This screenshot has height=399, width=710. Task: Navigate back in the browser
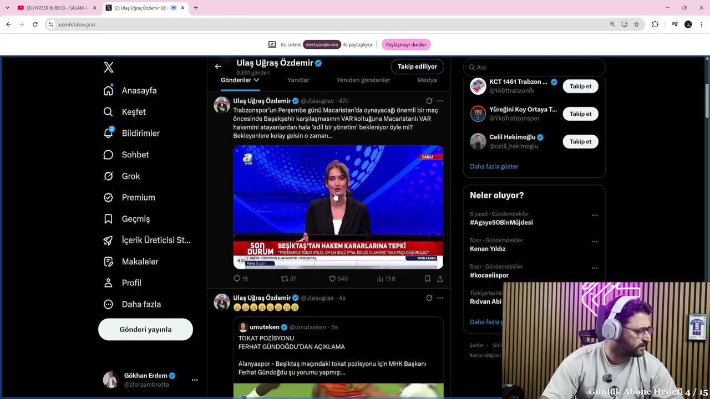[x=8, y=24]
